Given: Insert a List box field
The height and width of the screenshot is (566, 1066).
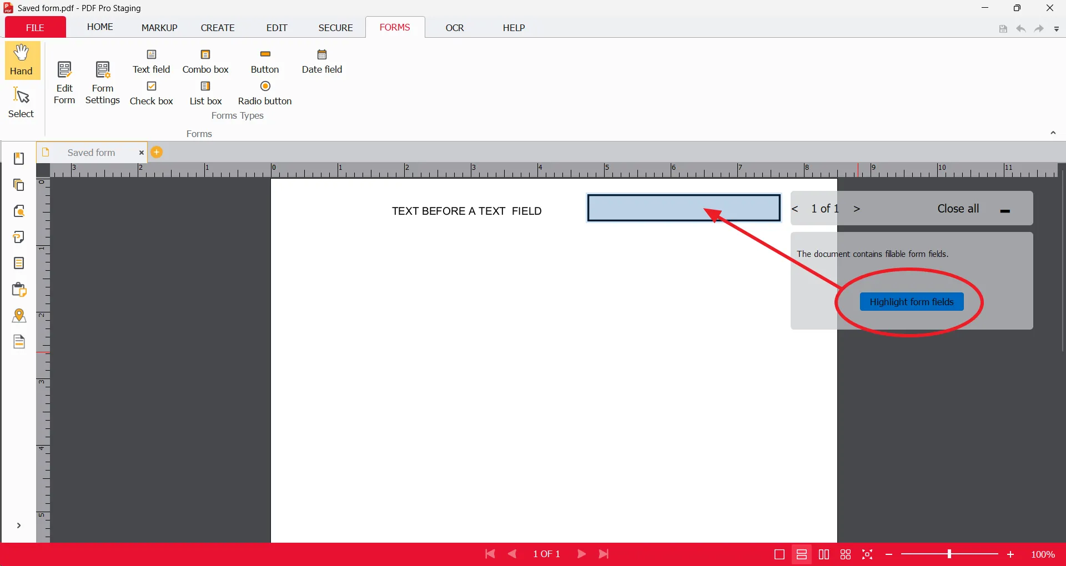Looking at the screenshot, I should pyautogui.click(x=205, y=93).
